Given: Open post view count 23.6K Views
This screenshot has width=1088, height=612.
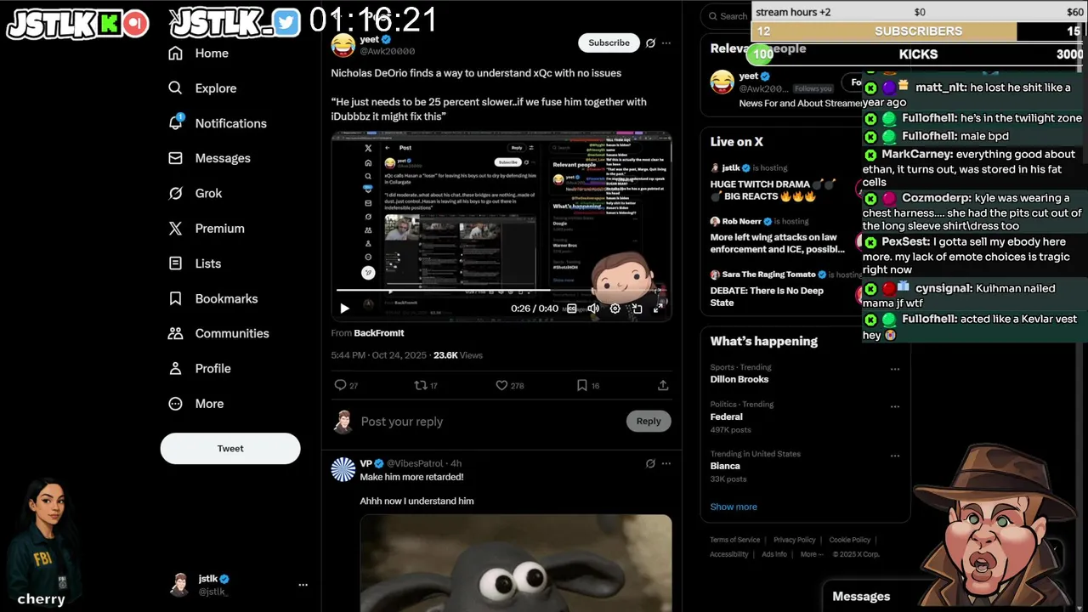Looking at the screenshot, I should tap(458, 355).
